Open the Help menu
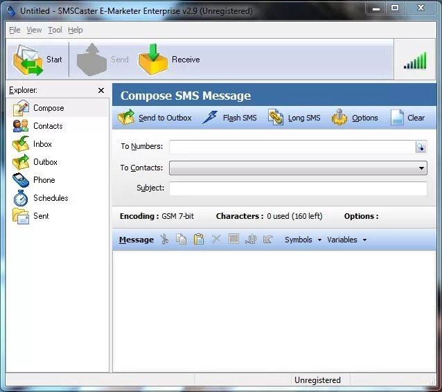Viewport: 442px width, 392px height. point(76,30)
